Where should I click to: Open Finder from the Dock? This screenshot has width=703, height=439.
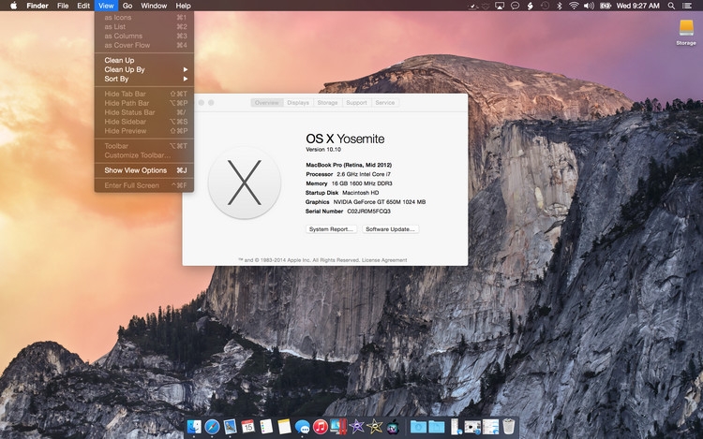pos(194,427)
